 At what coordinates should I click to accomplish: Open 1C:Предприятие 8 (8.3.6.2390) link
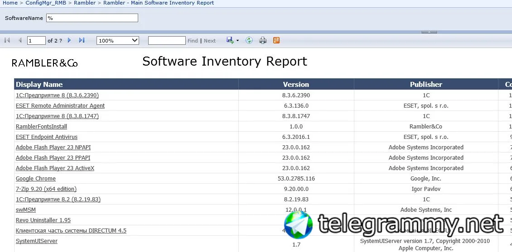pyautogui.click(x=57, y=95)
